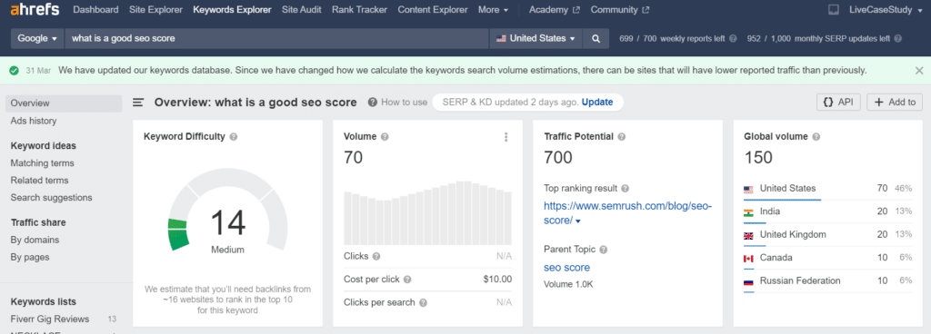Open Search suggestions in the sidebar
The width and height of the screenshot is (931, 334).
(x=51, y=197)
